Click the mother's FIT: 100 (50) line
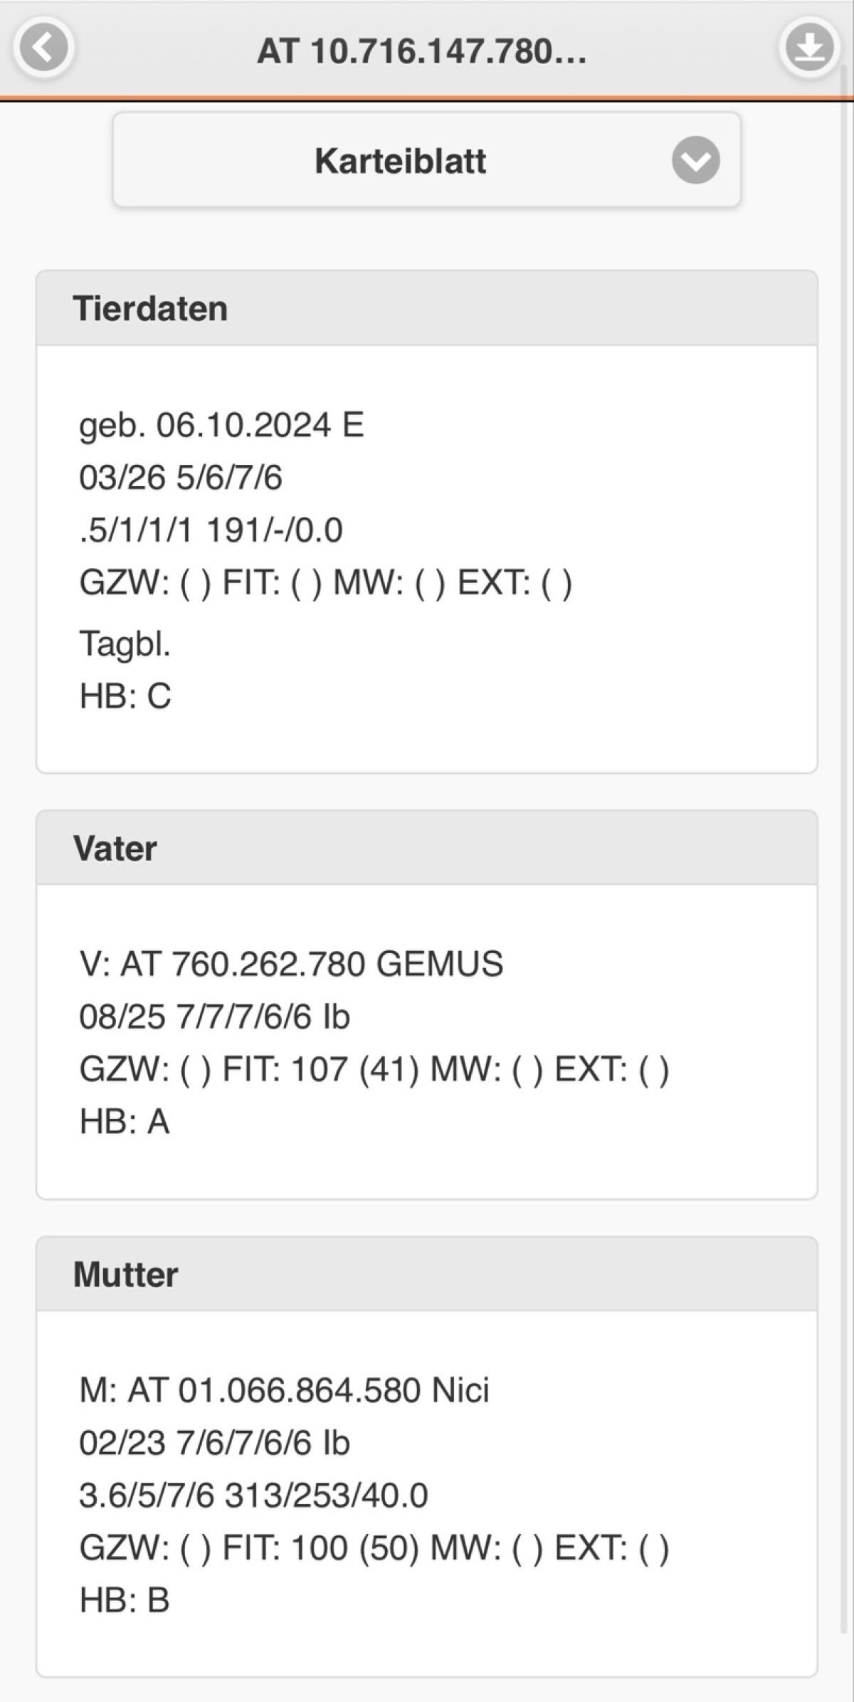 [x=374, y=1548]
